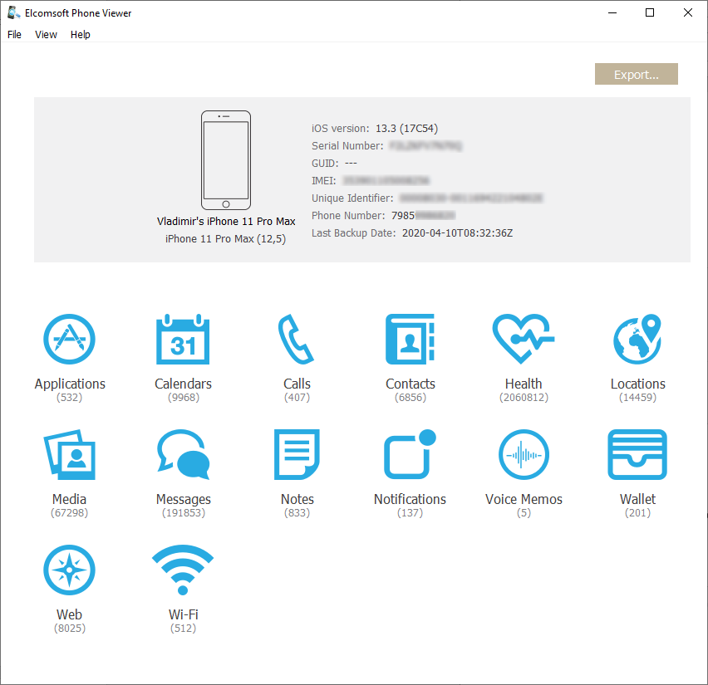The height and width of the screenshot is (685, 708).
Task: Select the Wi-Fi networks icon
Action: coord(183,571)
